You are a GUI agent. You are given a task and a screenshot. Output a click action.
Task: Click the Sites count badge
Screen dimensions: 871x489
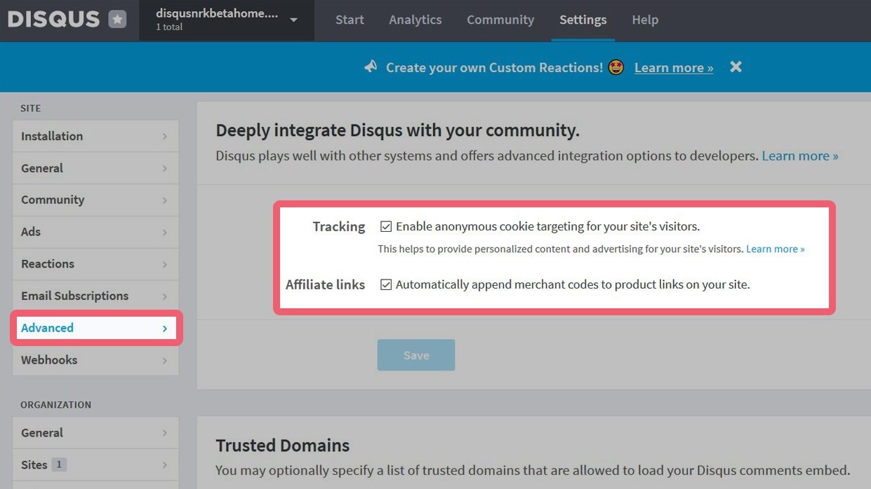coord(59,464)
